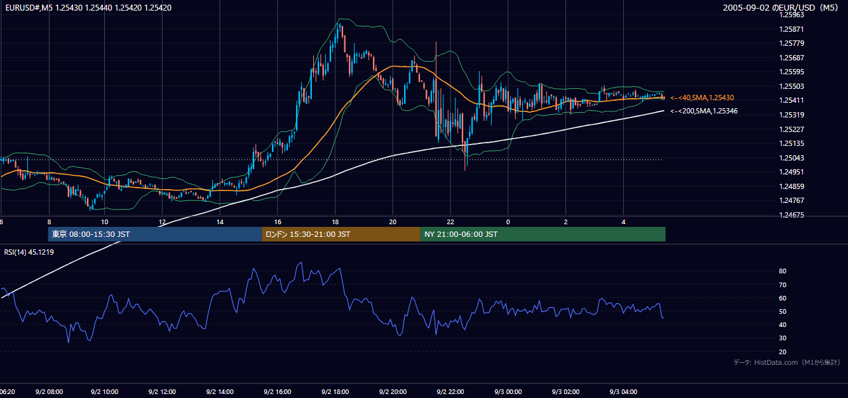
Task: Click price axis value 1.25687
Action: click(x=793, y=58)
